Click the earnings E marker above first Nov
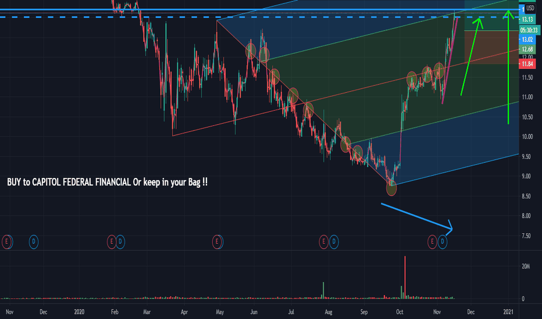 tap(6, 242)
